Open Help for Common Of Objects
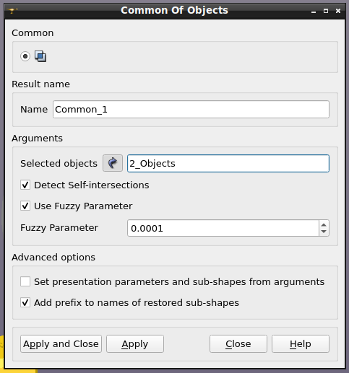This screenshot has width=349, height=373. (301, 344)
